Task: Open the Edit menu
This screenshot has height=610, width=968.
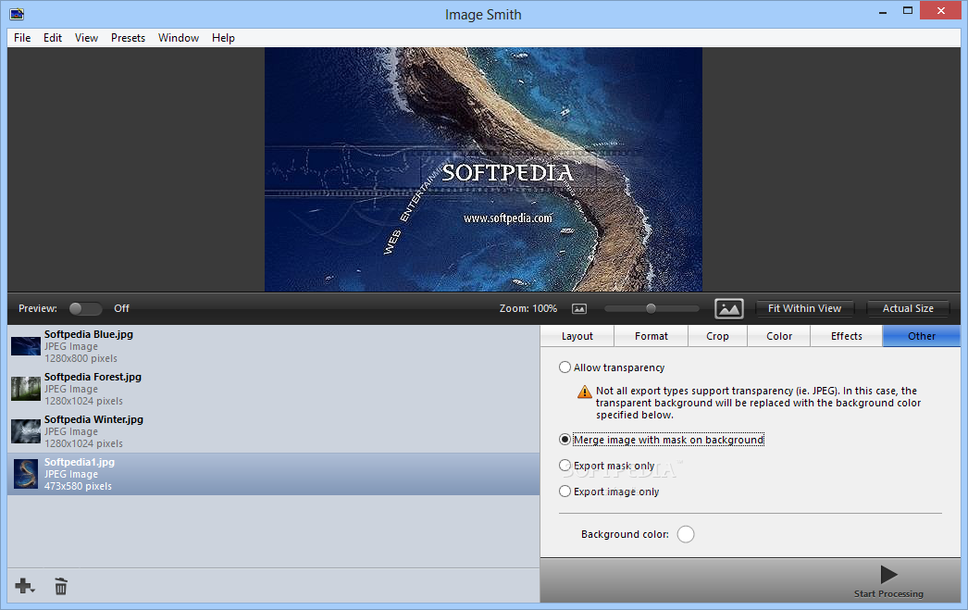Action: (x=53, y=38)
